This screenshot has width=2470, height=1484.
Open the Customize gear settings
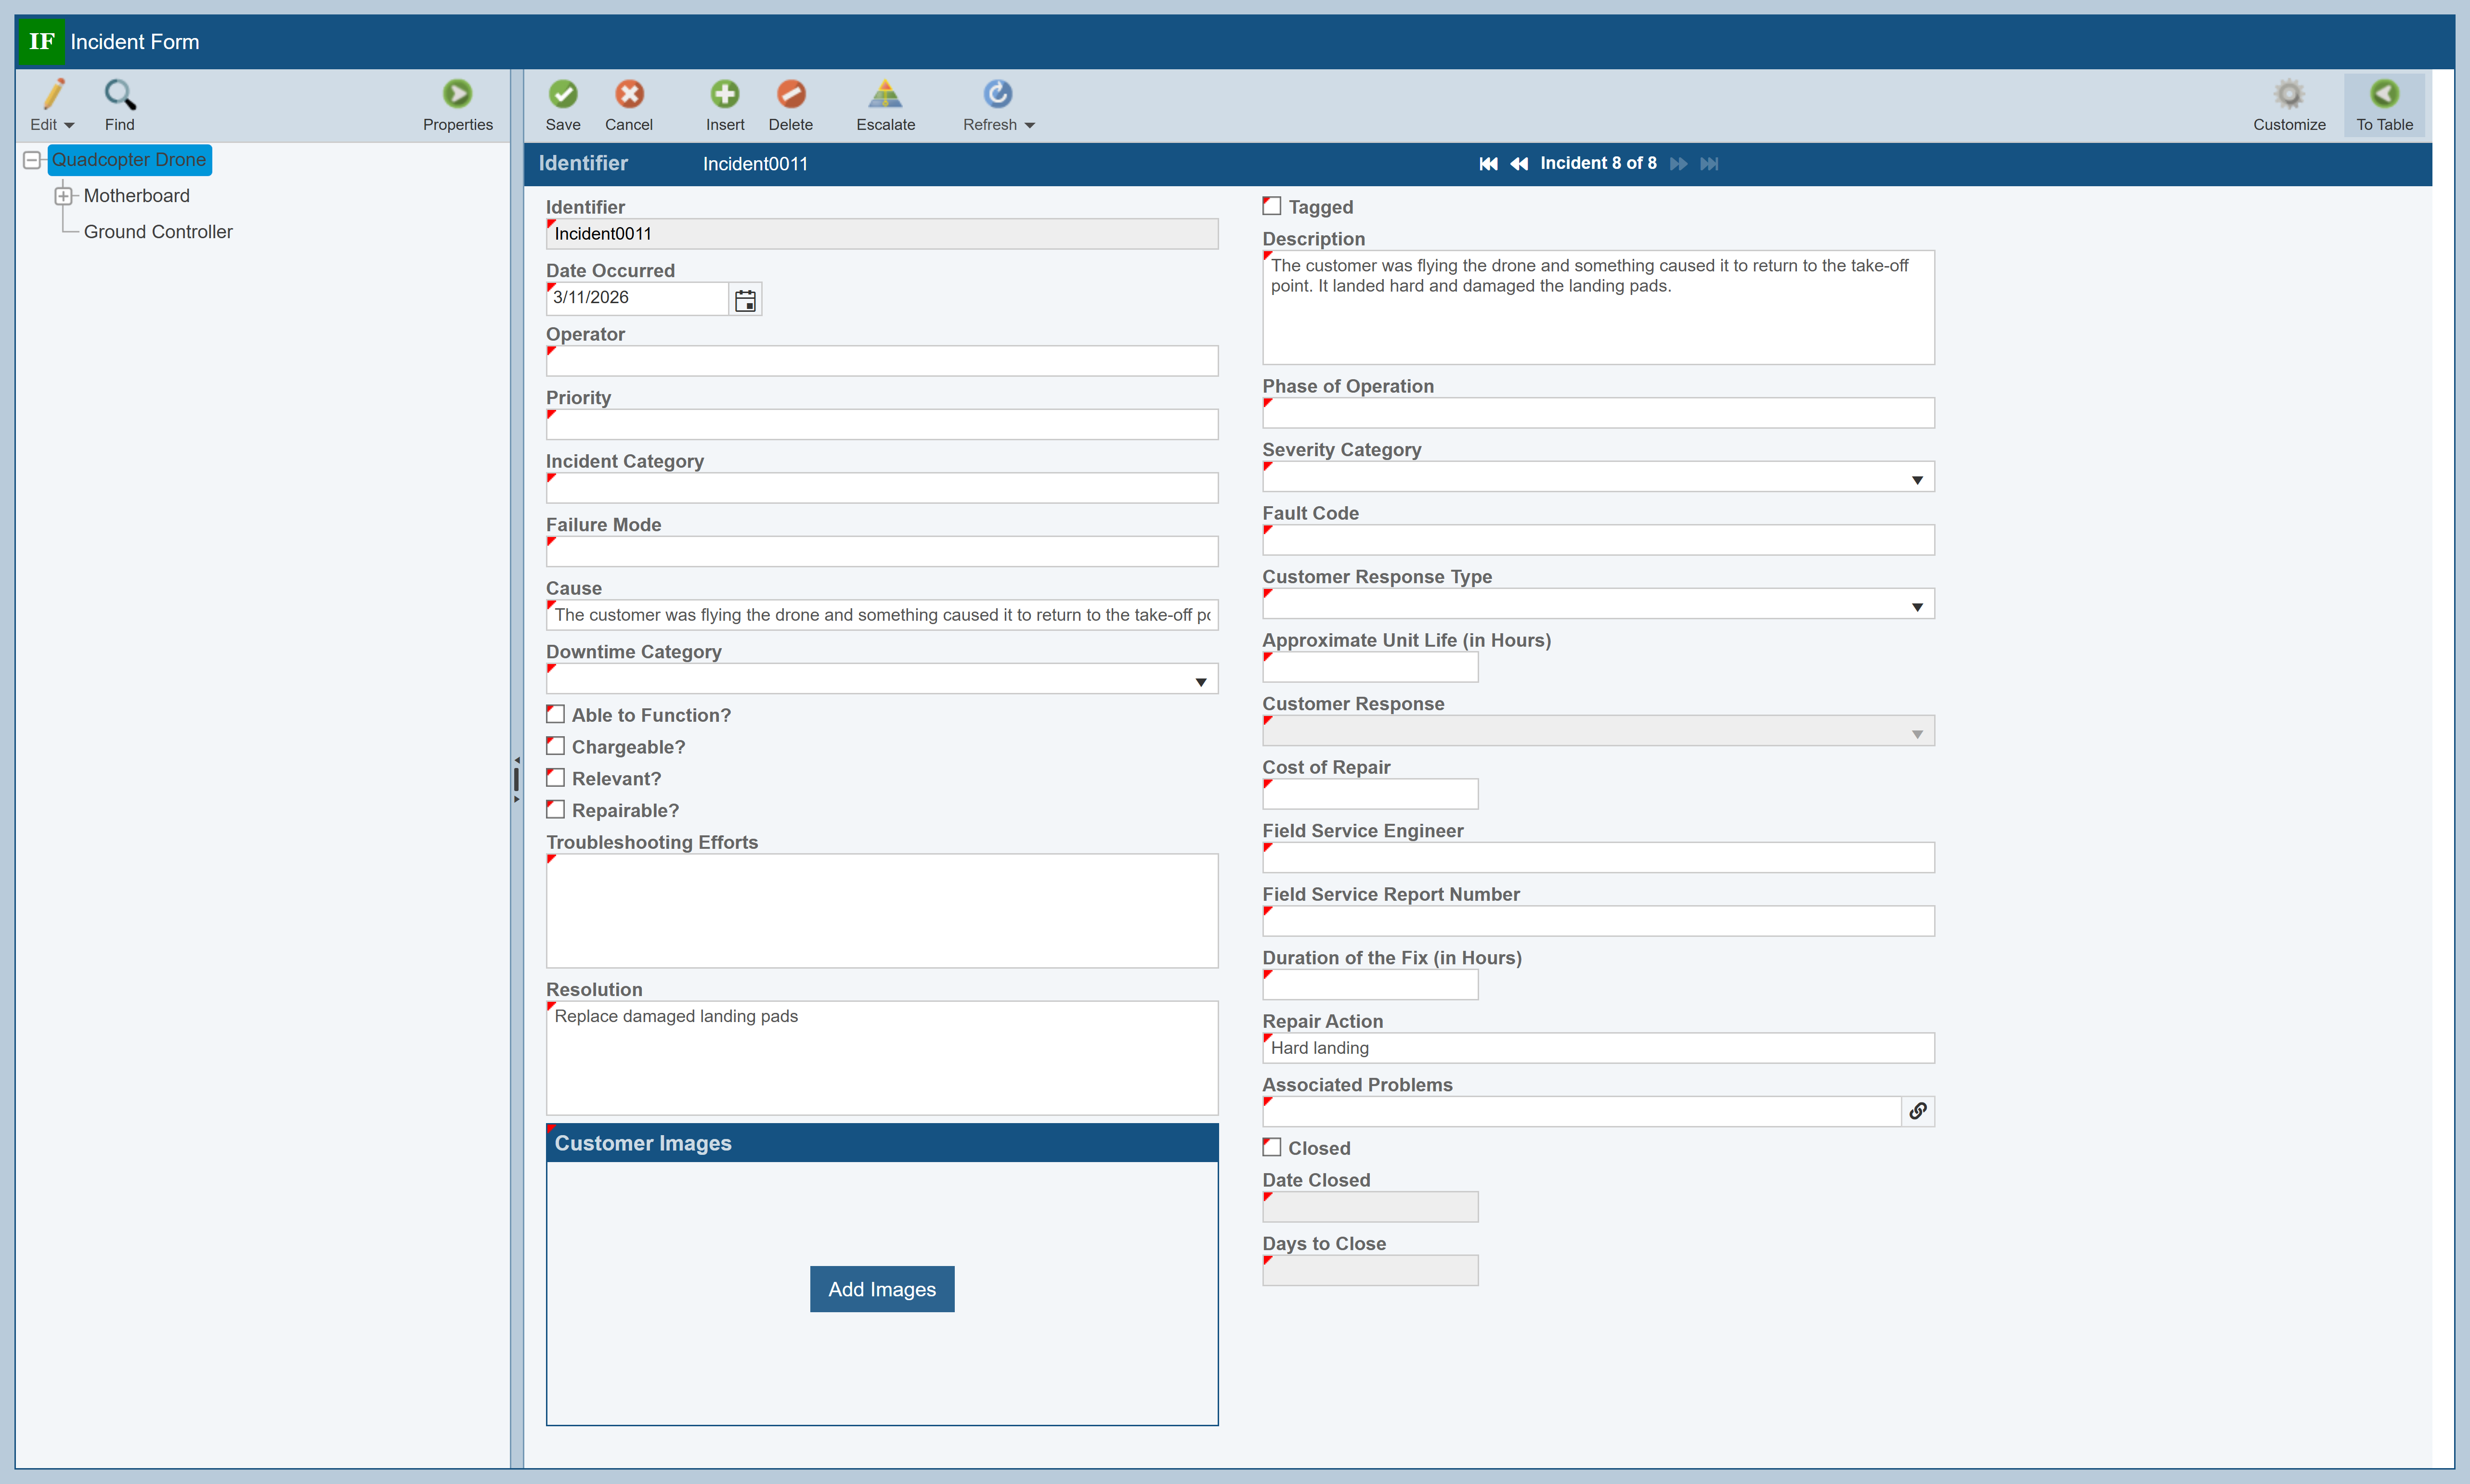[2288, 94]
